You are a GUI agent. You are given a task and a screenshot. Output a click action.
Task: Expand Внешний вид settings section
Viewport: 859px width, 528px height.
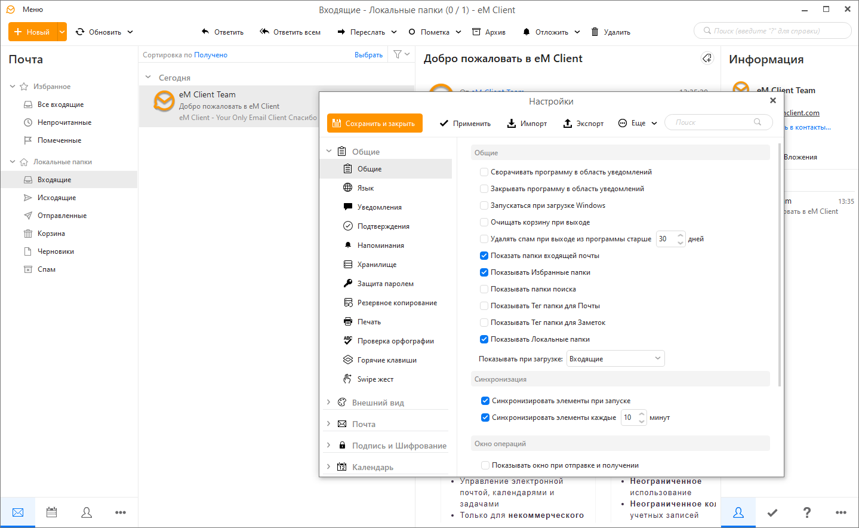pyautogui.click(x=328, y=403)
